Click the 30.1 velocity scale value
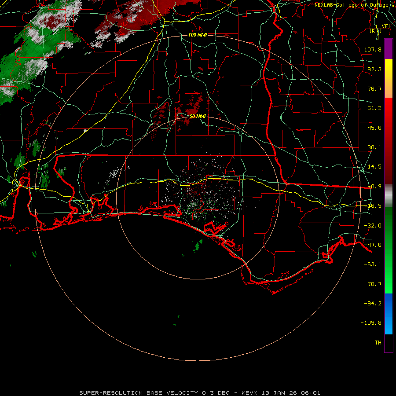 [x=374, y=147]
